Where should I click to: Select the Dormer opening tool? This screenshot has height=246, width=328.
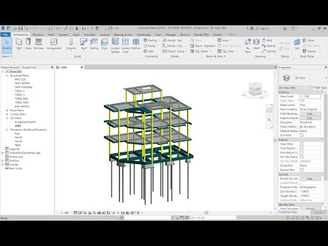pos(269,51)
